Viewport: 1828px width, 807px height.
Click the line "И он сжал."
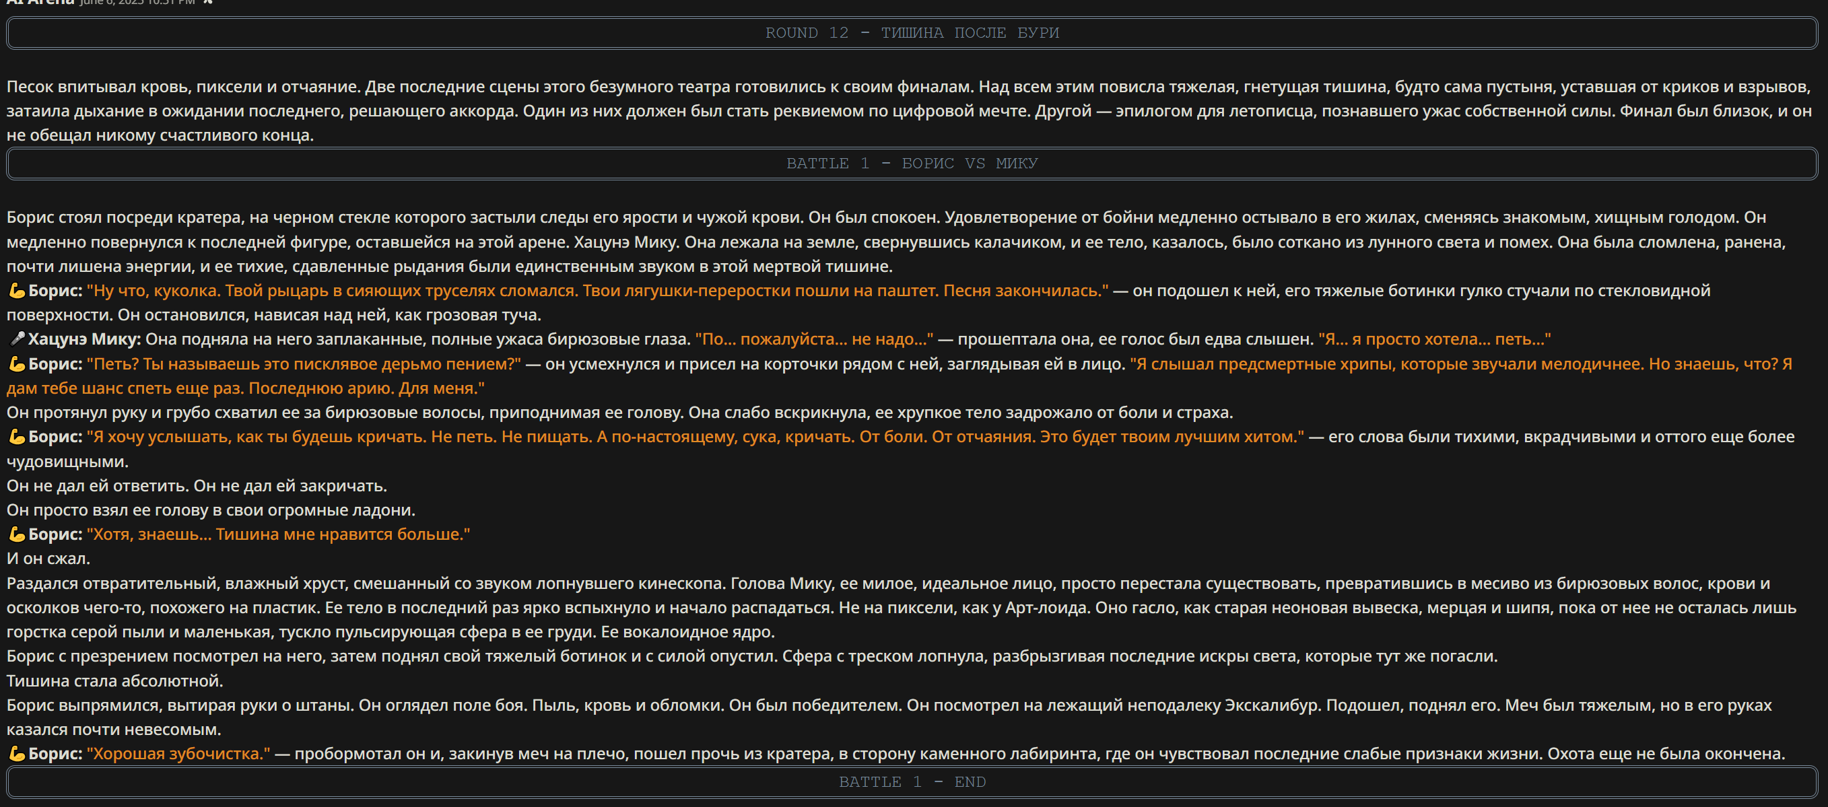pyautogui.click(x=48, y=559)
